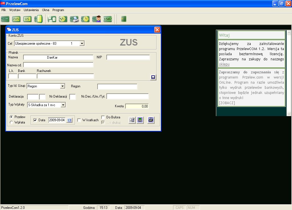
Task: Expand the Typ Id. Uzup dropdown
Action: click(x=62, y=86)
